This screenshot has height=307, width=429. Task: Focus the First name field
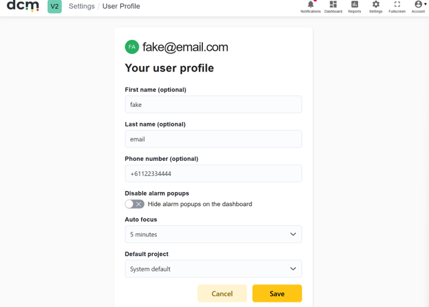click(213, 105)
